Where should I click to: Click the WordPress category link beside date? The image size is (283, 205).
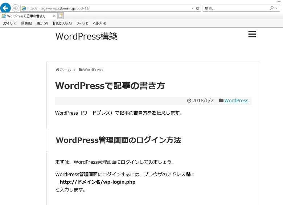pos(236,101)
